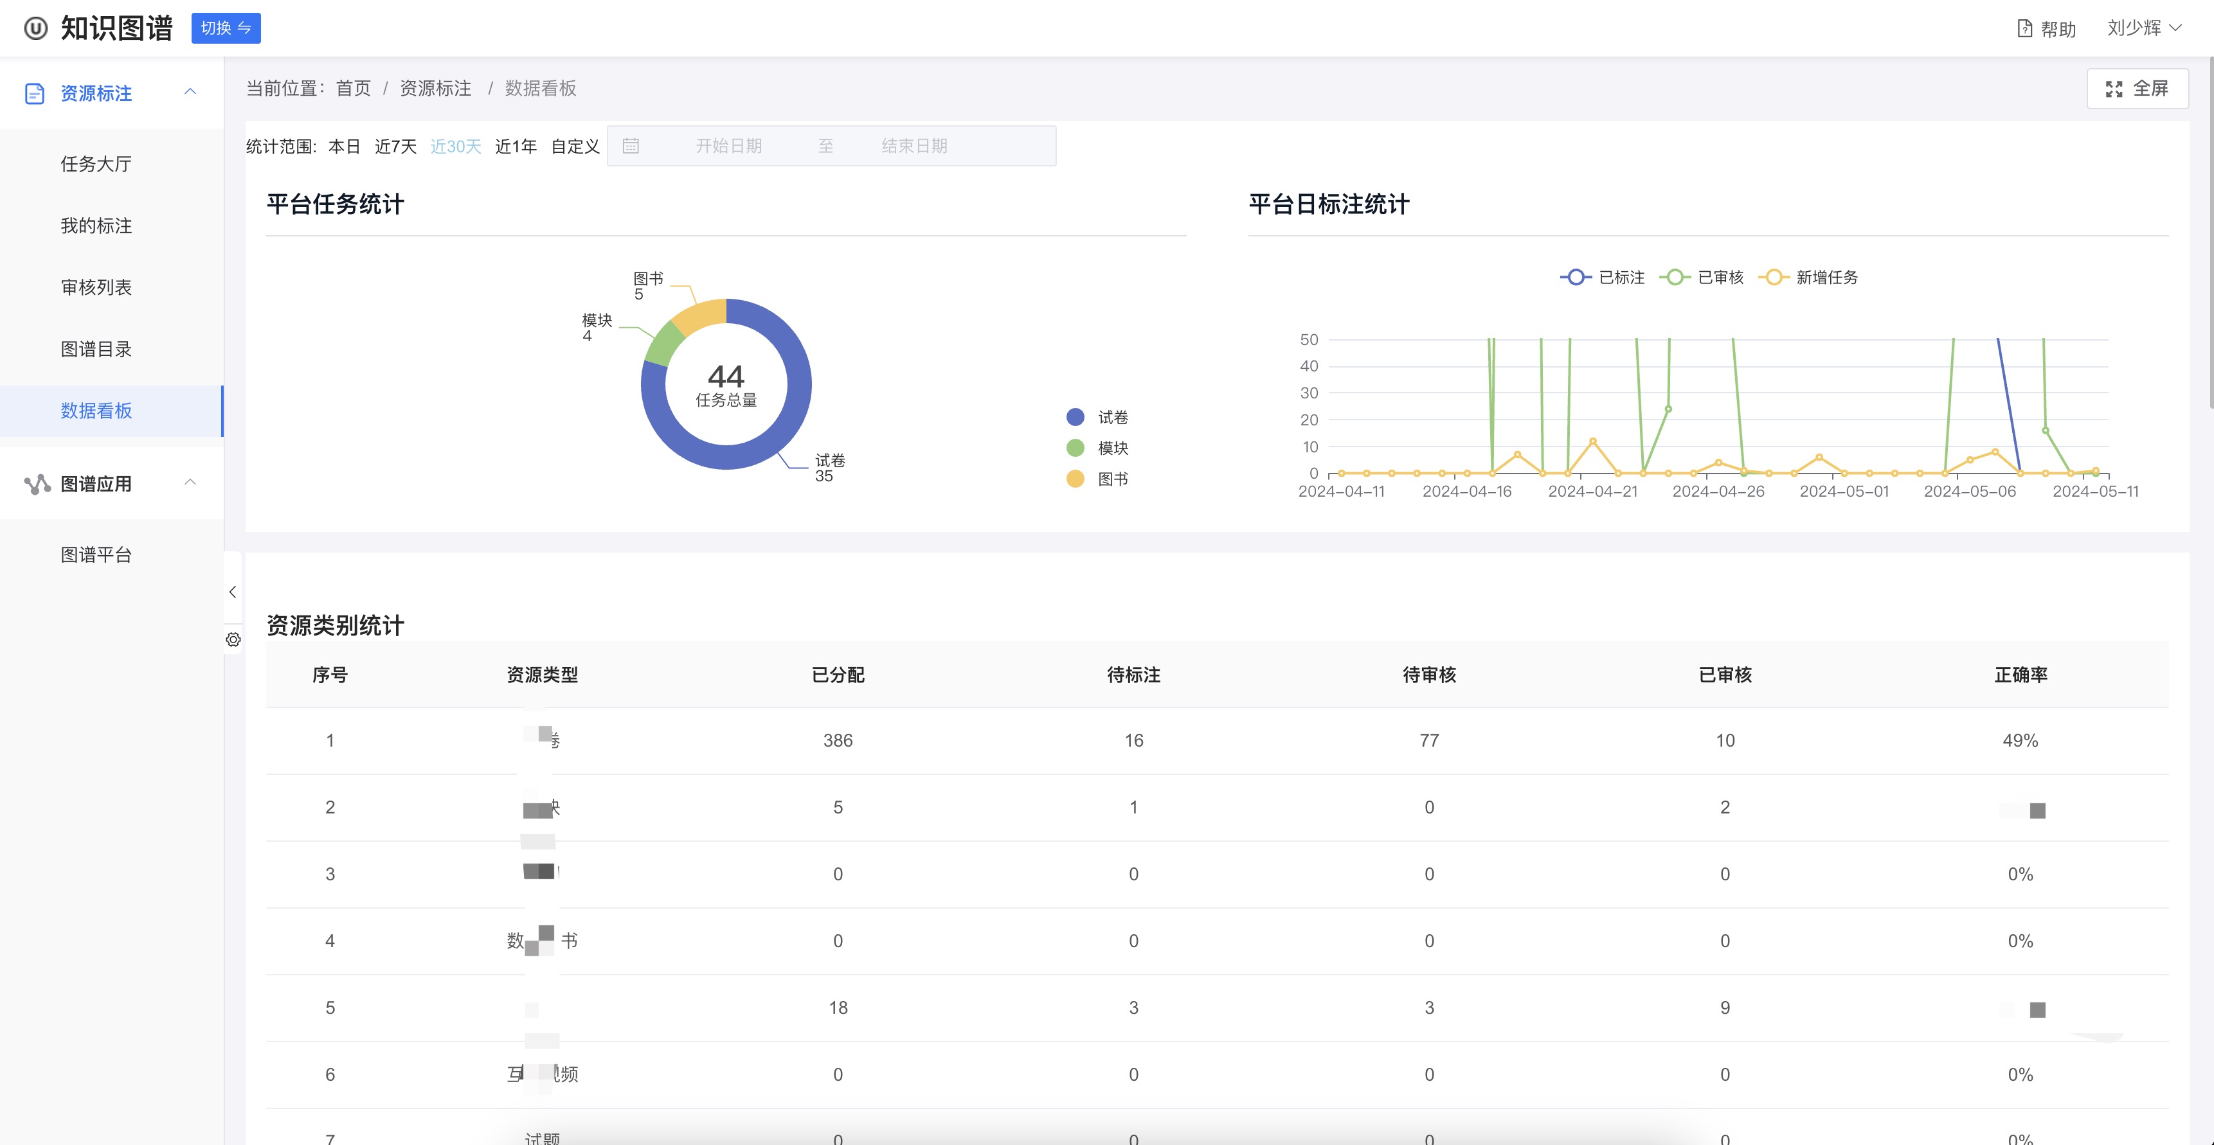This screenshot has height=1145, width=2214.
Task: Click the 结束日期 input field
Action: (915, 146)
